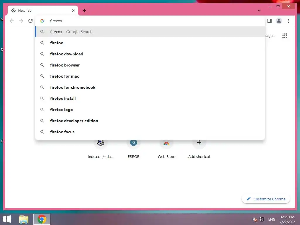Select 'firefox focus' suggestion
The height and width of the screenshot is (225, 300).
pos(150,132)
